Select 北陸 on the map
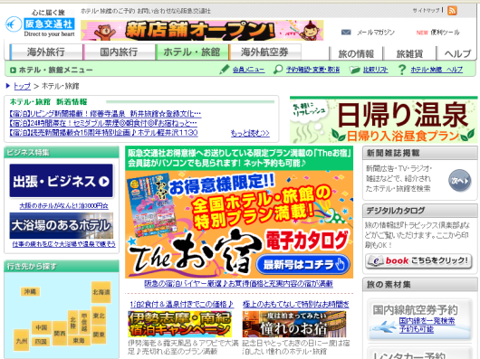Image resolution: width=480 pixels, height=359 pixels. point(72,322)
